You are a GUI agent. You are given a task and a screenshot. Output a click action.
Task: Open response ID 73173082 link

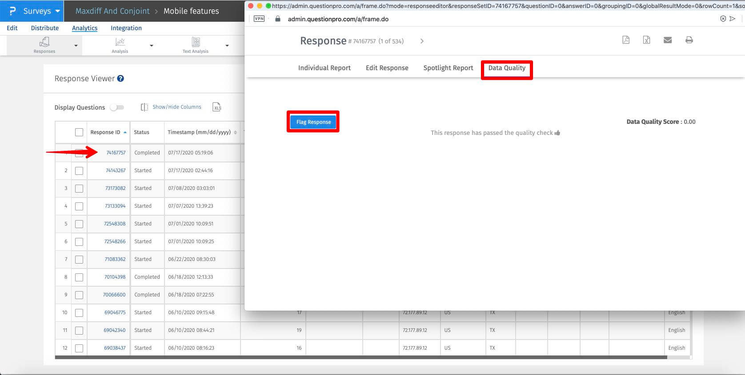(x=116, y=188)
